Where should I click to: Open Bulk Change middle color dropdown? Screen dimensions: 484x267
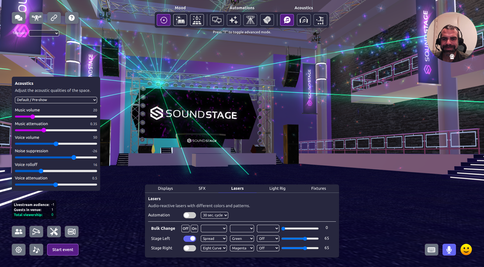[x=242, y=229]
